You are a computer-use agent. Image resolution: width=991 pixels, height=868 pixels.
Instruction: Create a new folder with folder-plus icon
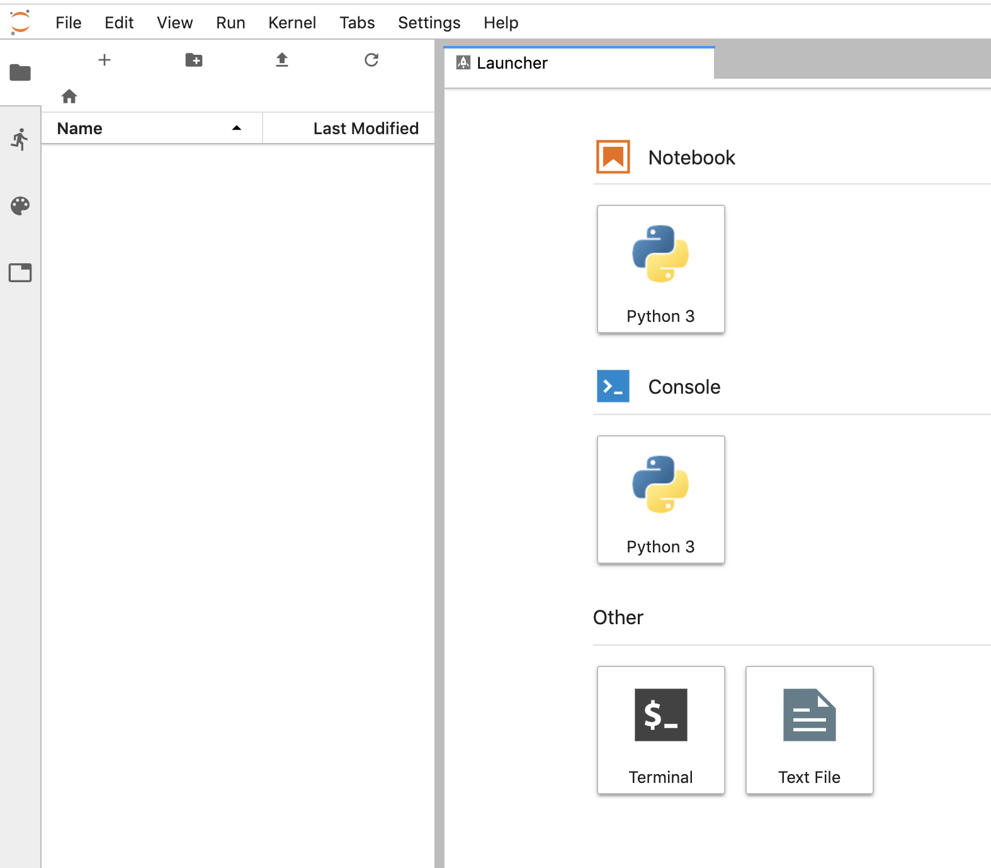[194, 60]
